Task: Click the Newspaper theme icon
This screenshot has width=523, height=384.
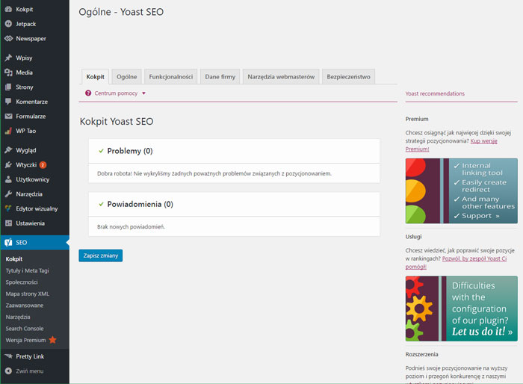Action: point(8,39)
